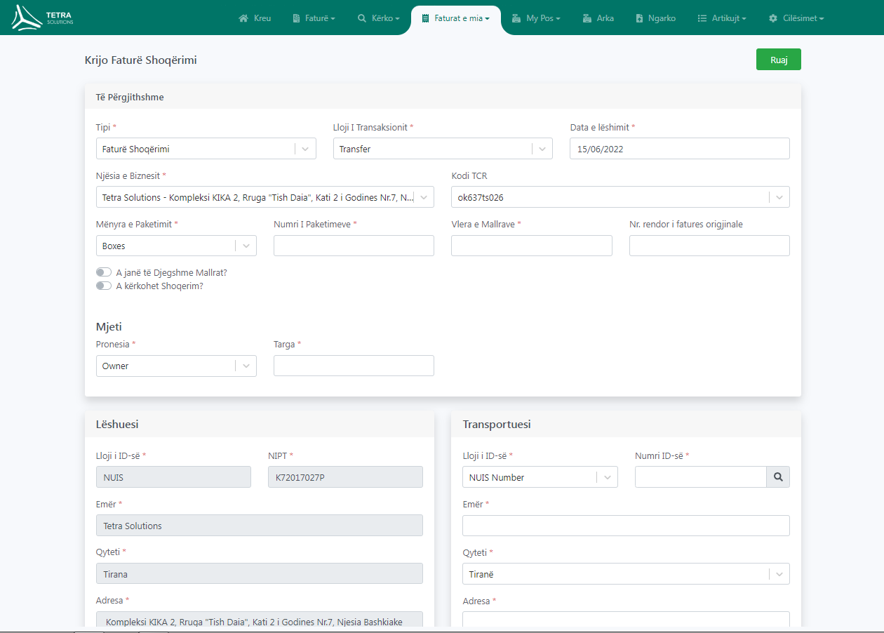The image size is (884, 633).
Task: Click the Transportuesi Numri ID-së field
Action: [700, 477]
